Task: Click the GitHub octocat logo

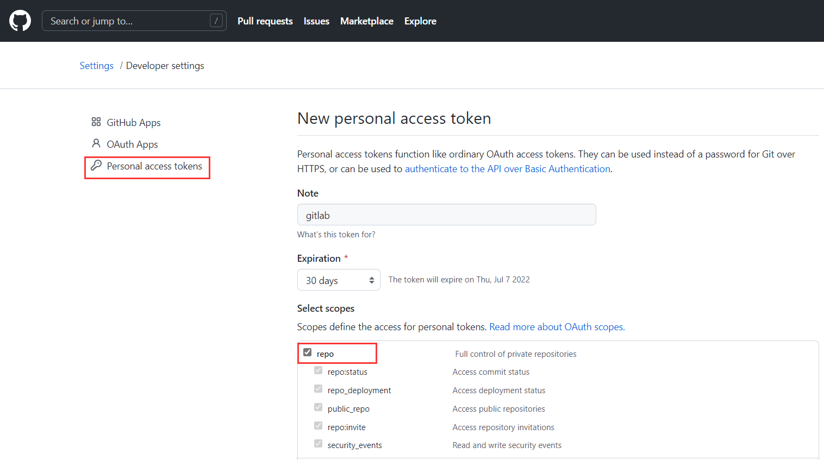Action: point(20,21)
